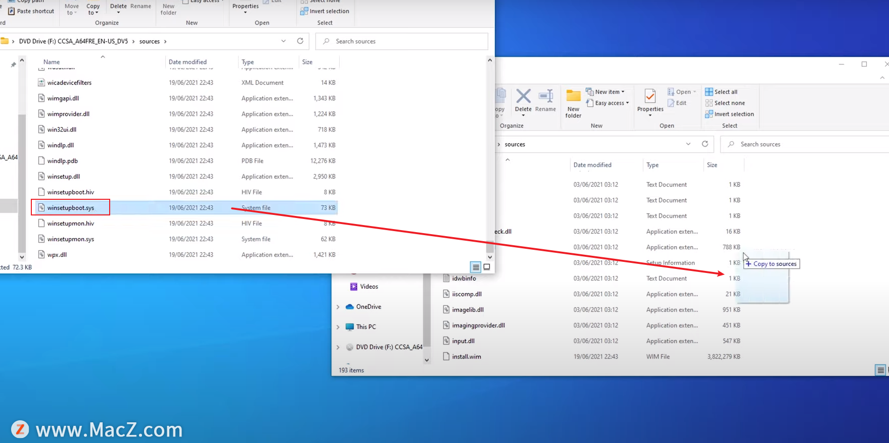Select imagelib.dll in right window

463,310
